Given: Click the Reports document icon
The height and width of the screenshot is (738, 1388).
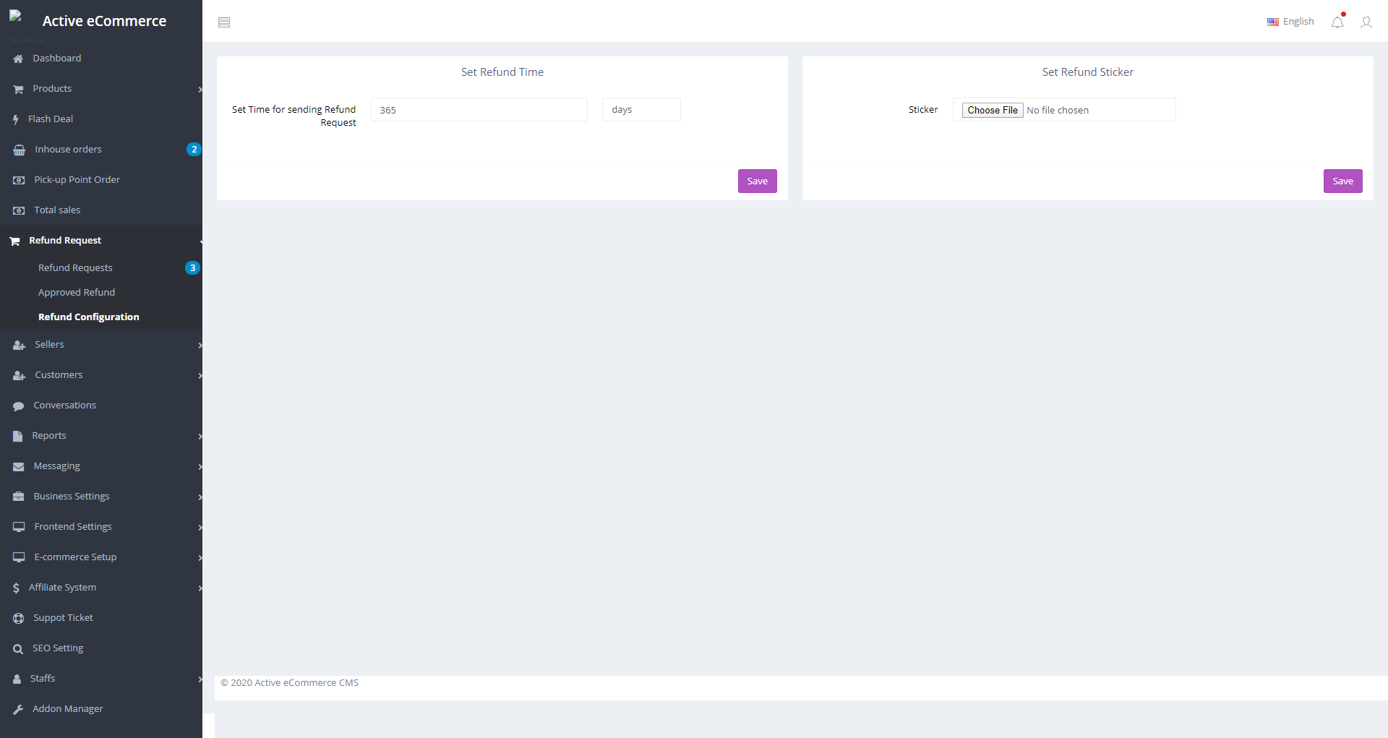Looking at the screenshot, I should pos(18,436).
